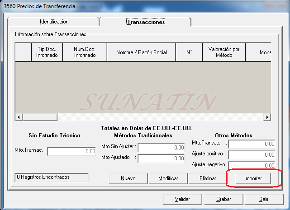Click the Nombre / Razón Social column header

(142, 52)
